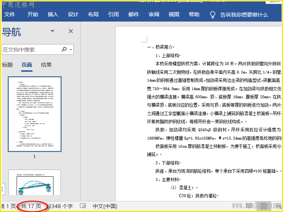Click the subheading 2、下部结构
The width and height of the screenshot is (283, 212).
tap(167, 163)
